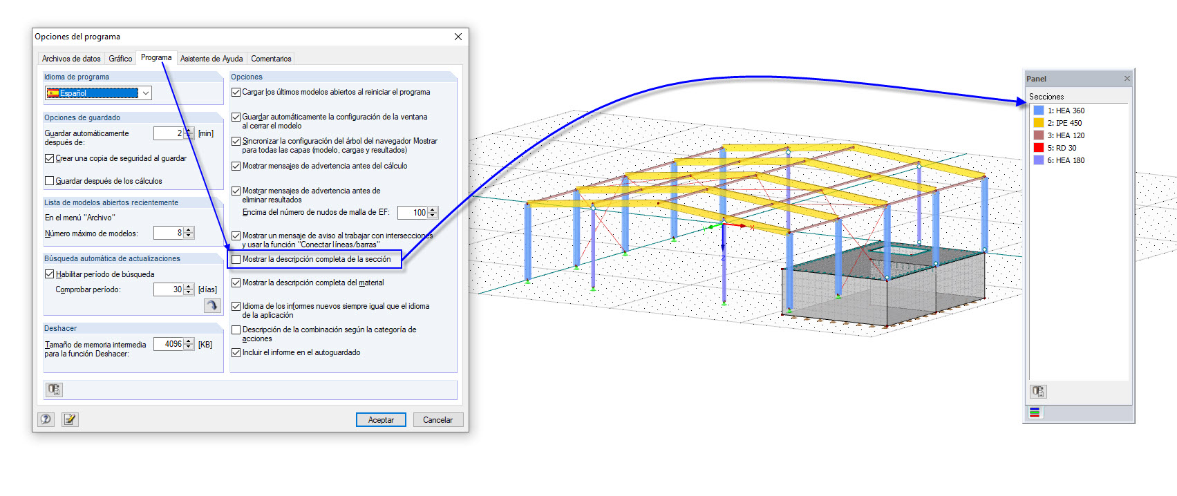1177x496 pixels.
Task: Click the violet swatch for 6: HEA 180
Action: [1038, 160]
